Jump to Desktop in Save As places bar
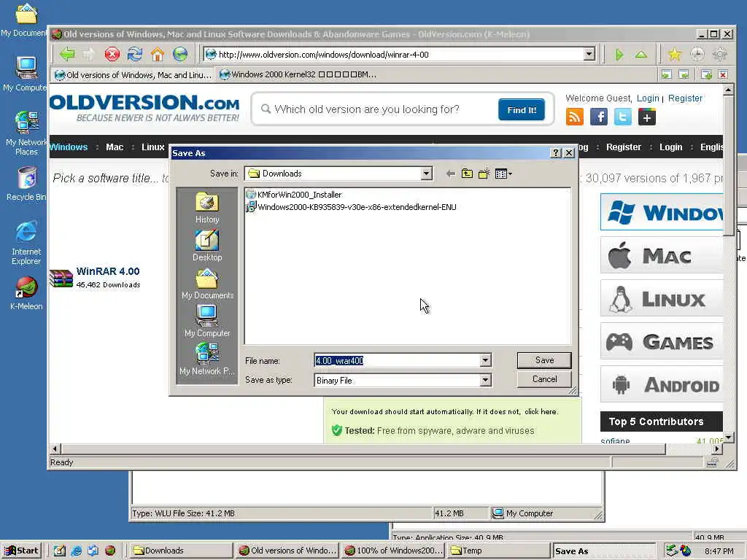 coord(206,246)
